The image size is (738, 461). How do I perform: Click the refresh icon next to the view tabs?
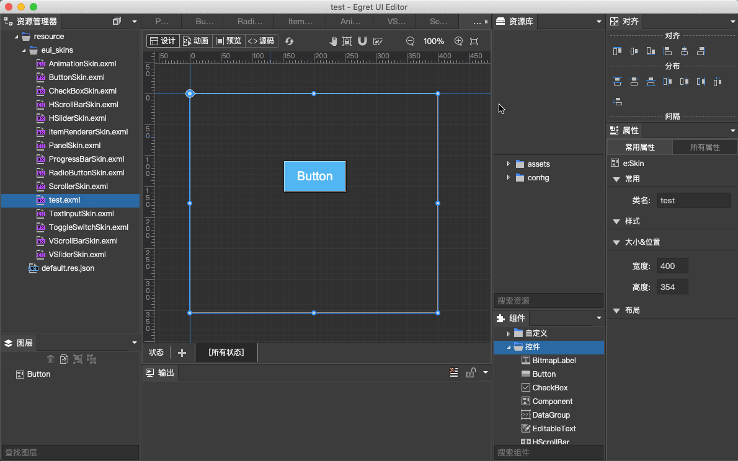click(x=289, y=41)
